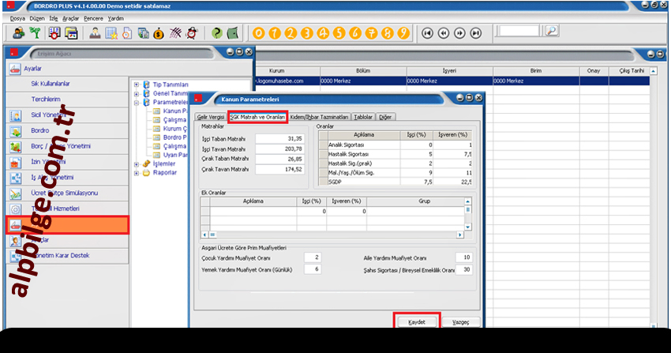Expand the Raporlar tree node
The width and height of the screenshot is (671, 353).
point(137,172)
